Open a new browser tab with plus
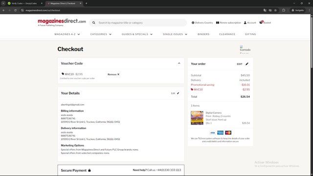This screenshot has height=176, width=313. pyautogui.click(x=86, y=3)
